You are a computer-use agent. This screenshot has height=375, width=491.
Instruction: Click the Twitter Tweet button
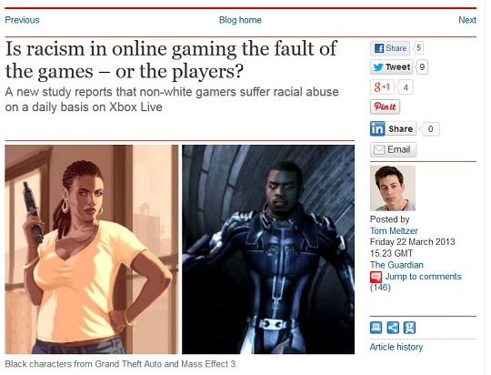[391, 67]
